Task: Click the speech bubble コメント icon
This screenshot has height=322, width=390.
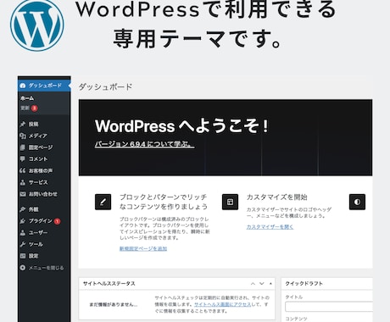Action: click(x=23, y=159)
